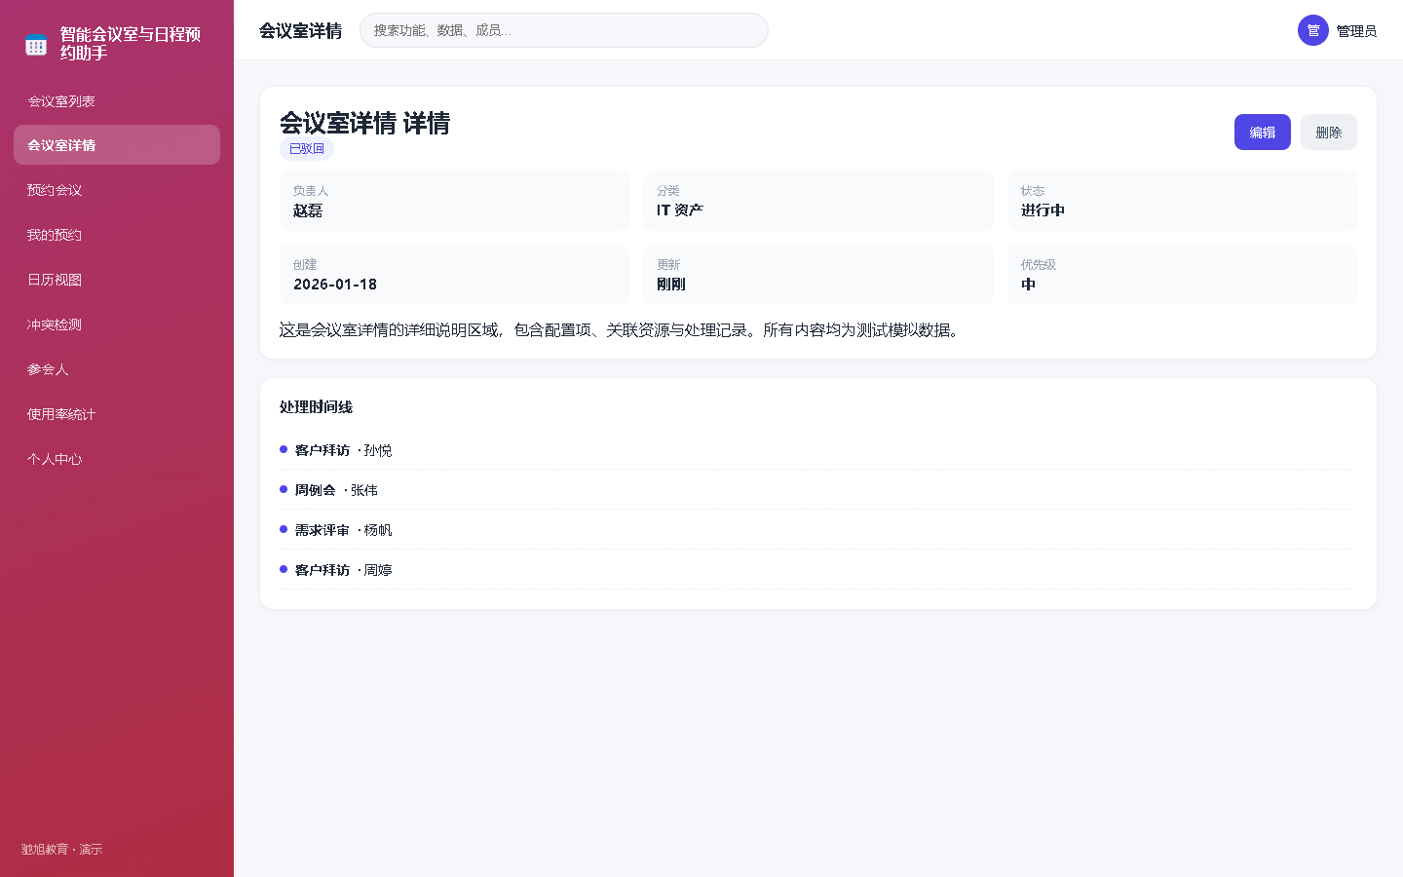The width and height of the screenshot is (1403, 877).
Task: Select timeline entry 客户拜访 · 孙悦
Action: pyautogui.click(x=818, y=450)
